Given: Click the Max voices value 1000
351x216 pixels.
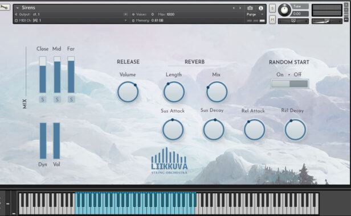Looking at the screenshot, I should [x=170, y=14].
